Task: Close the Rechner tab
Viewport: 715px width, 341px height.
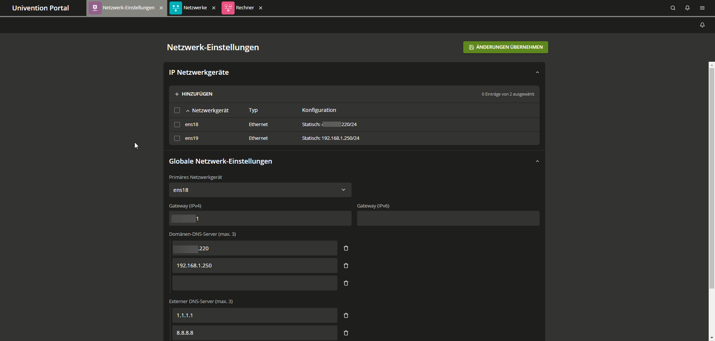Action: 261,8
